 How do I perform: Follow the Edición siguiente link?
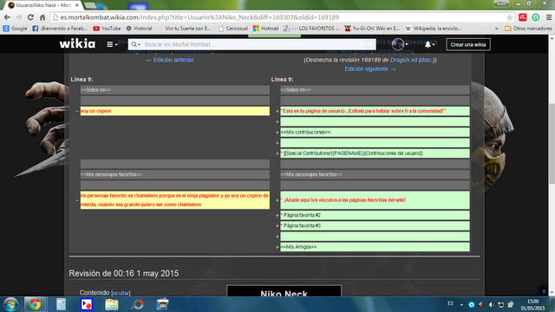coord(370,68)
